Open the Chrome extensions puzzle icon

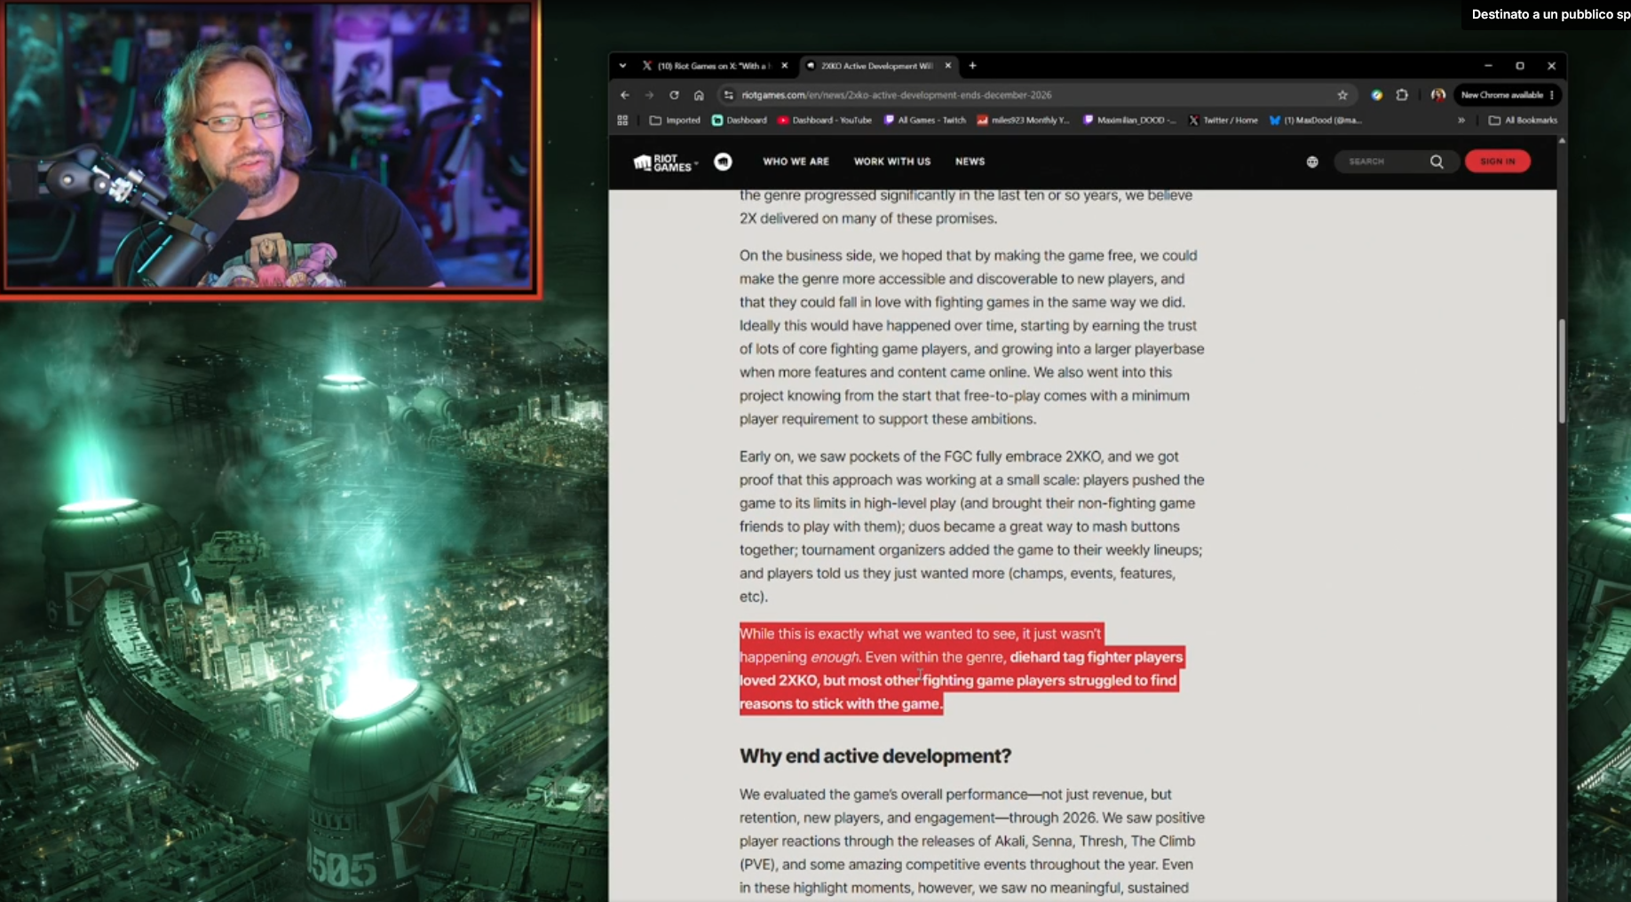click(x=1402, y=95)
